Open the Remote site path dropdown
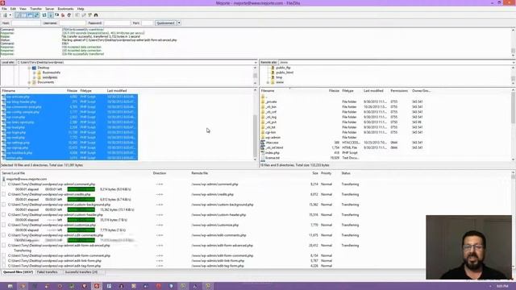Image resolution: width=516 pixels, height=290 pixels. (x=514, y=62)
